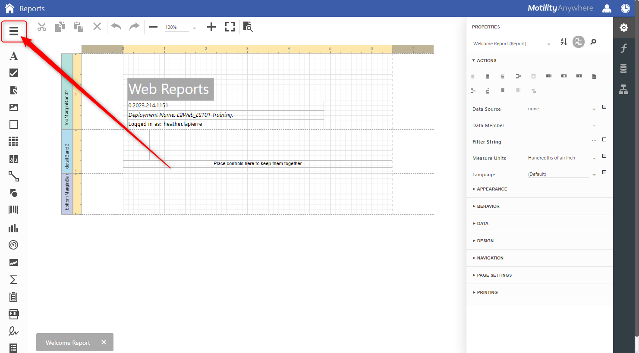639x353 pixels.
Task: Click the Delete X toolbar icon
Action: point(97,27)
